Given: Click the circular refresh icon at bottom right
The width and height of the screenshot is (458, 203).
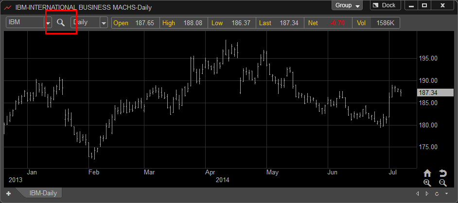Looking at the screenshot, I should tap(437, 194).
